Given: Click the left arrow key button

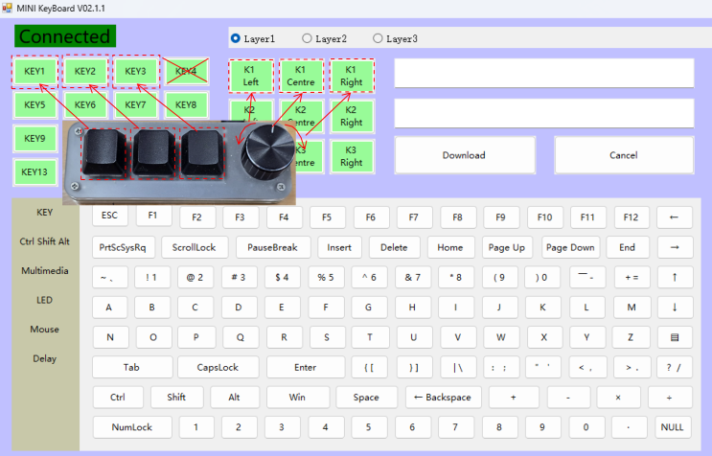Looking at the screenshot, I should click(675, 217).
